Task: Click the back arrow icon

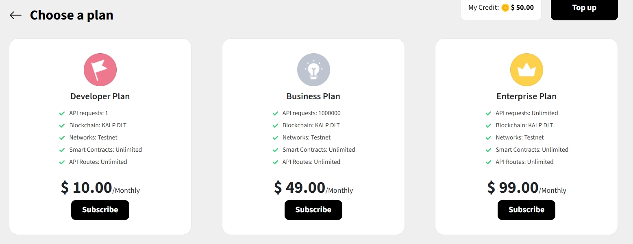Action: (15, 15)
